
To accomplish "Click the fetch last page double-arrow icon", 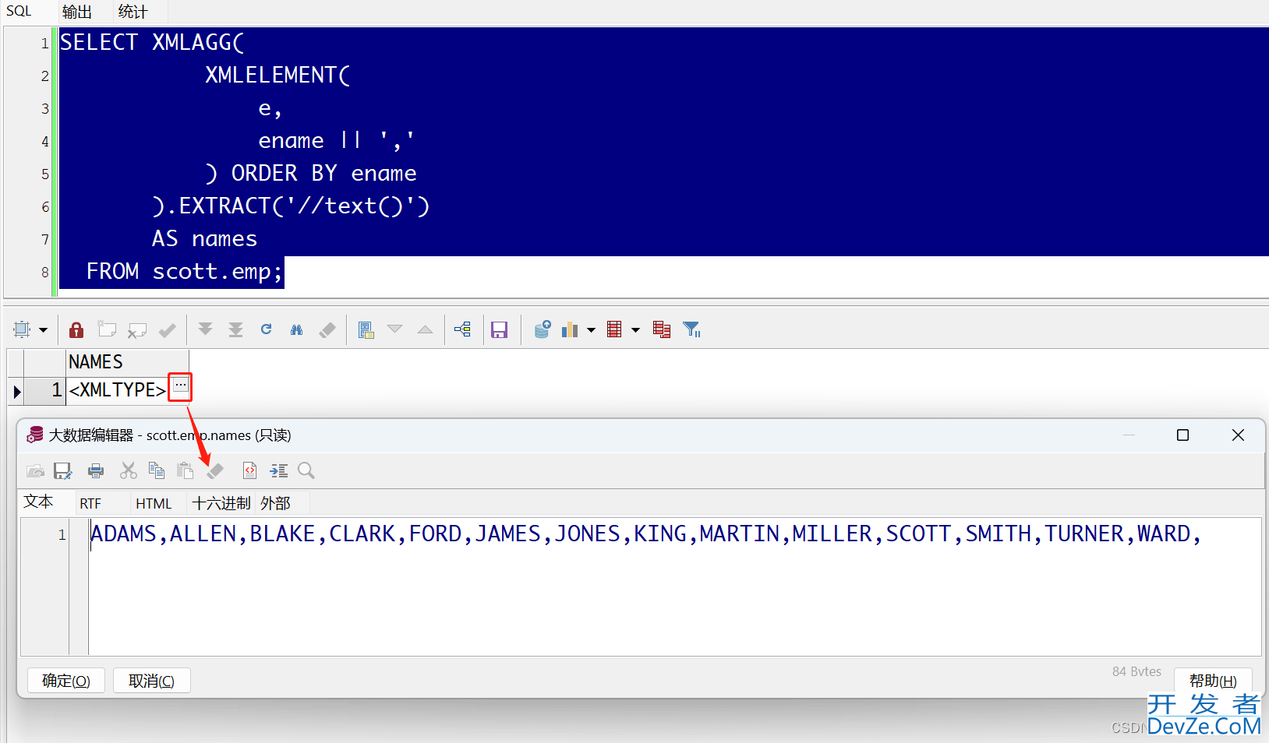I will (235, 330).
